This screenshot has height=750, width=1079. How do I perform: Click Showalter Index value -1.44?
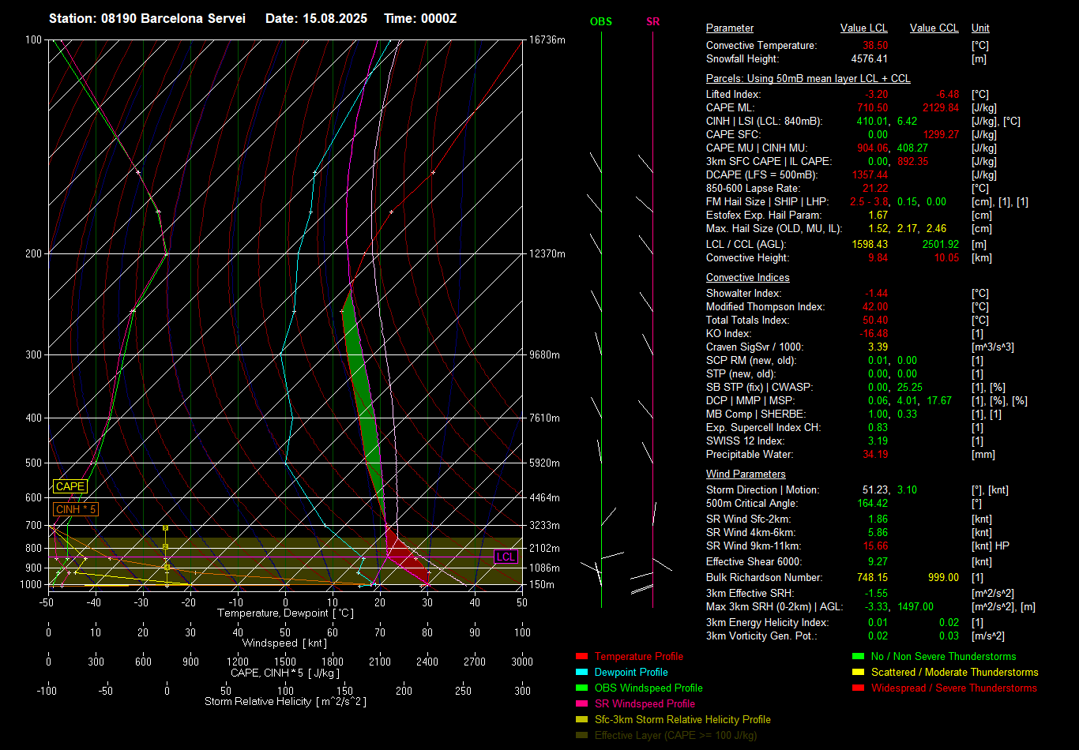(x=877, y=293)
